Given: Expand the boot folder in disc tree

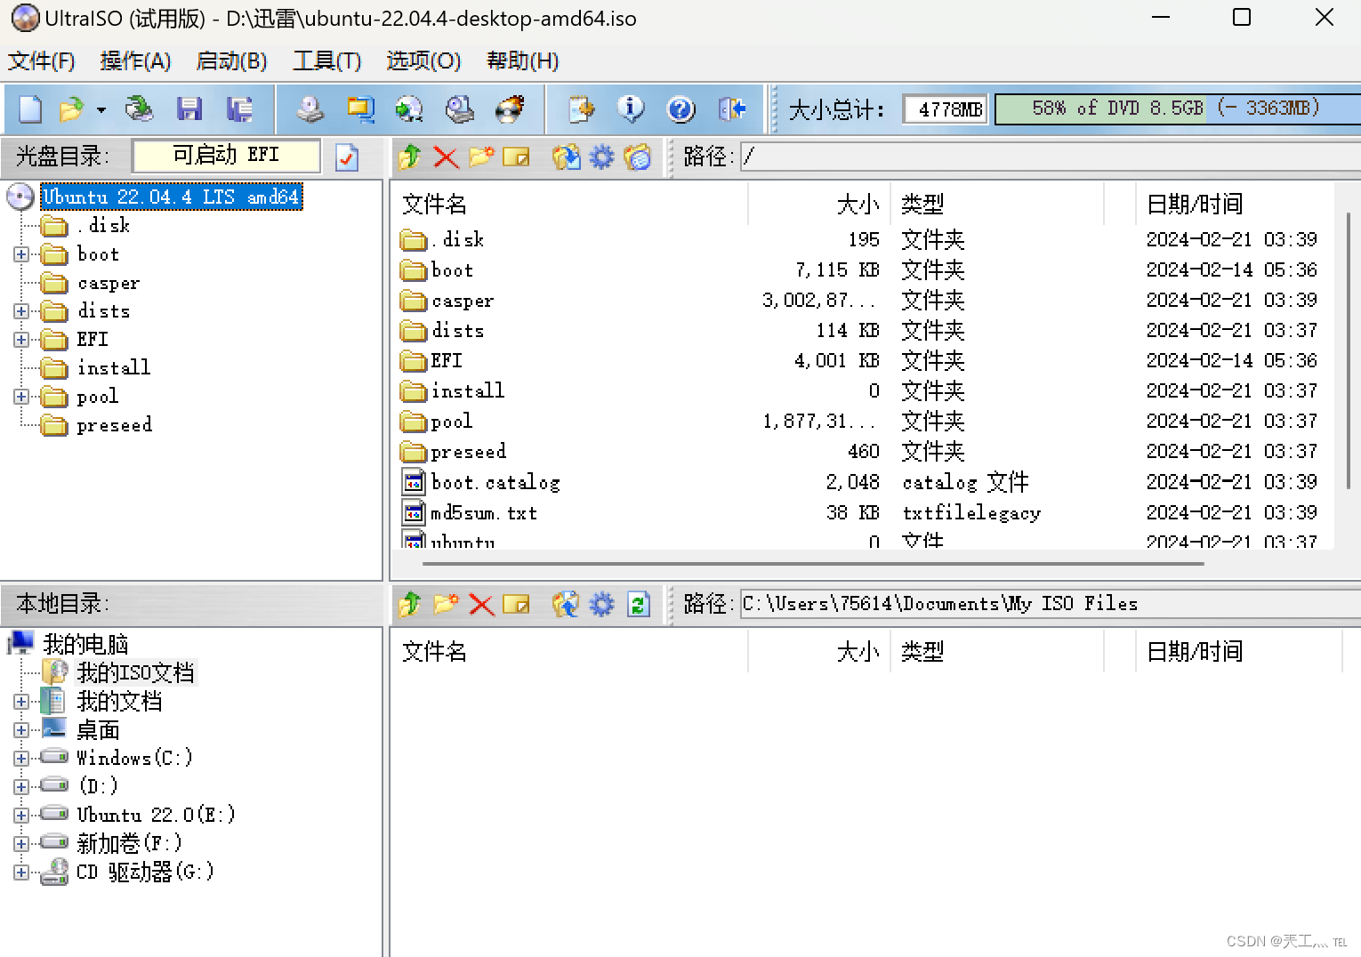Looking at the screenshot, I should pyautogui.click(x=21, y=254).
